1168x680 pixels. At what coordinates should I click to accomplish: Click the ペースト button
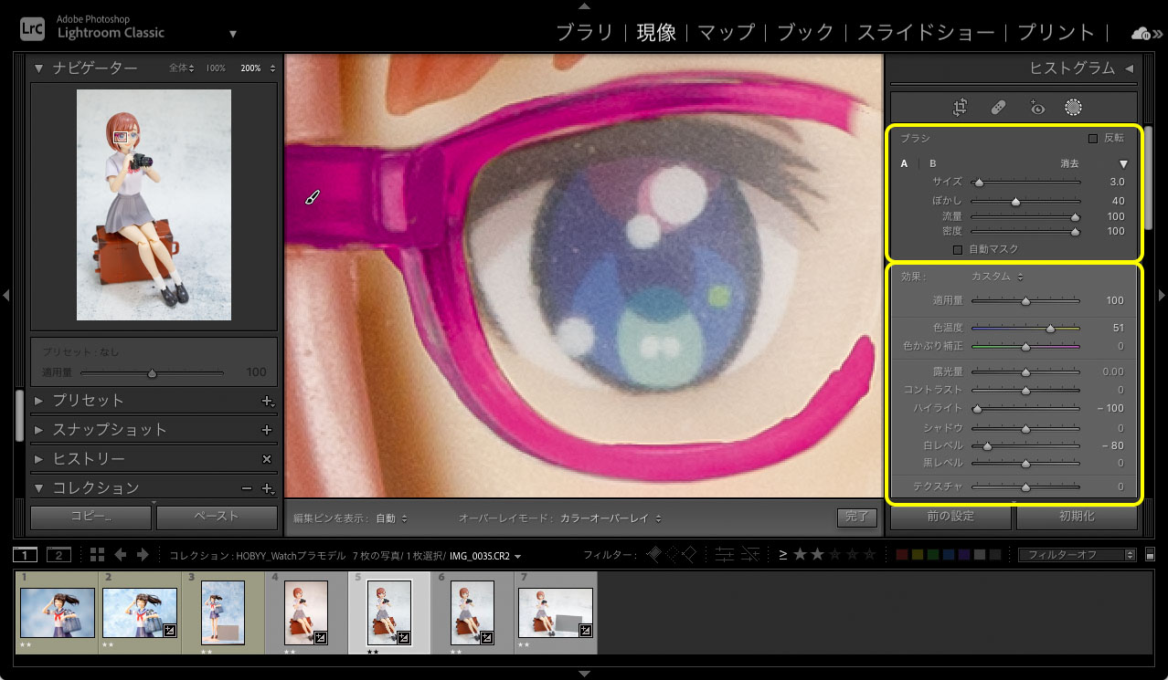point(217,517)
